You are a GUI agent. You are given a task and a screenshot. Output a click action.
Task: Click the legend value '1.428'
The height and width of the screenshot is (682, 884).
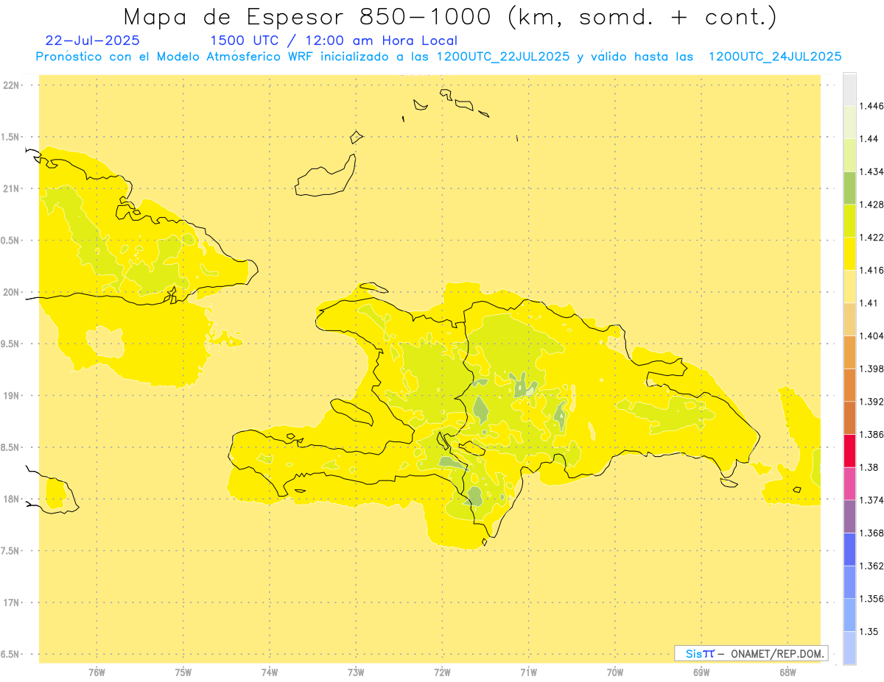871,205
